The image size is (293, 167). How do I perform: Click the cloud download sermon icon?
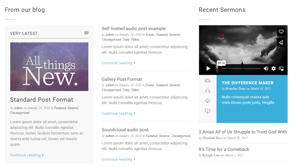[x=207, y=101]
